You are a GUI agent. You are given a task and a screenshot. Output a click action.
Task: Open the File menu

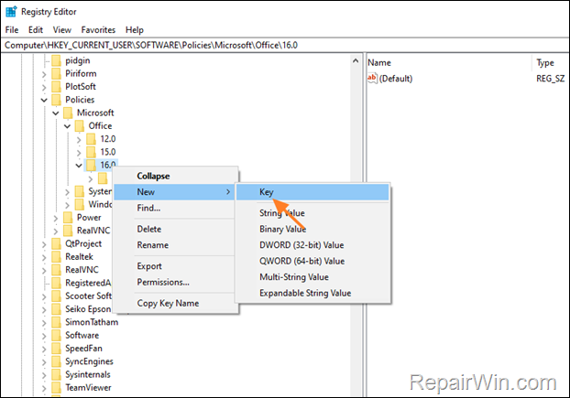coord(12,30)
